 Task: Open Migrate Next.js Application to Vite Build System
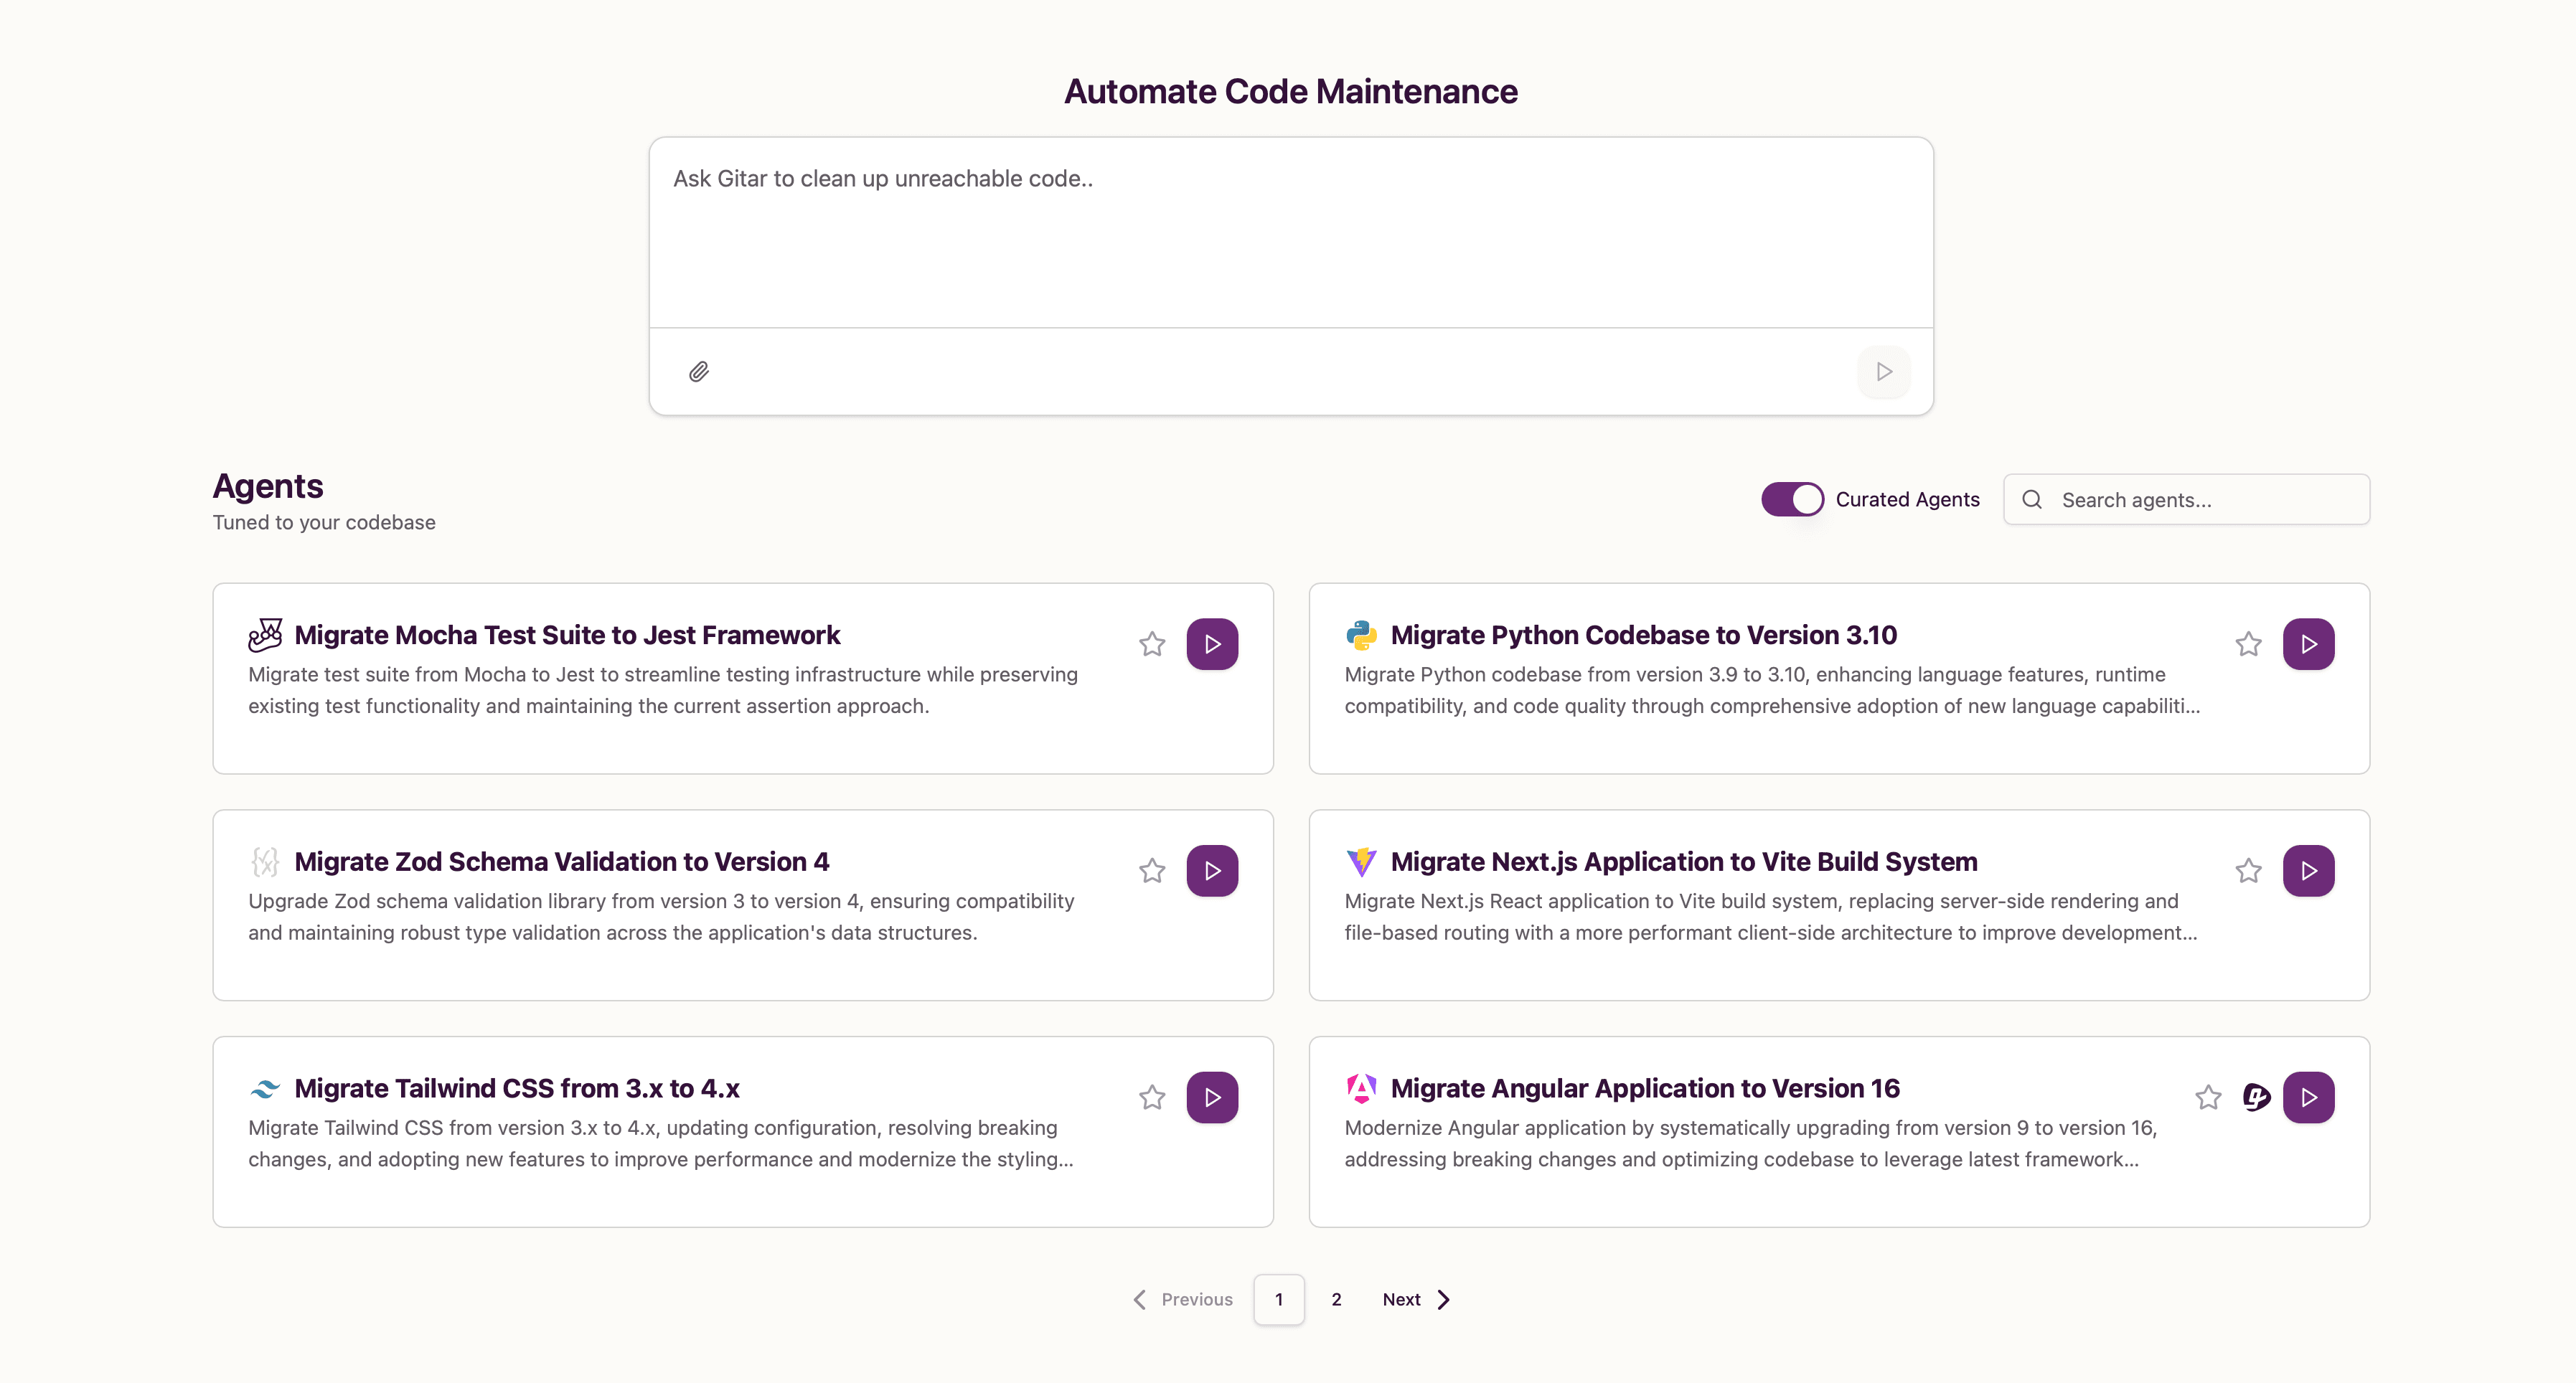1684,862
